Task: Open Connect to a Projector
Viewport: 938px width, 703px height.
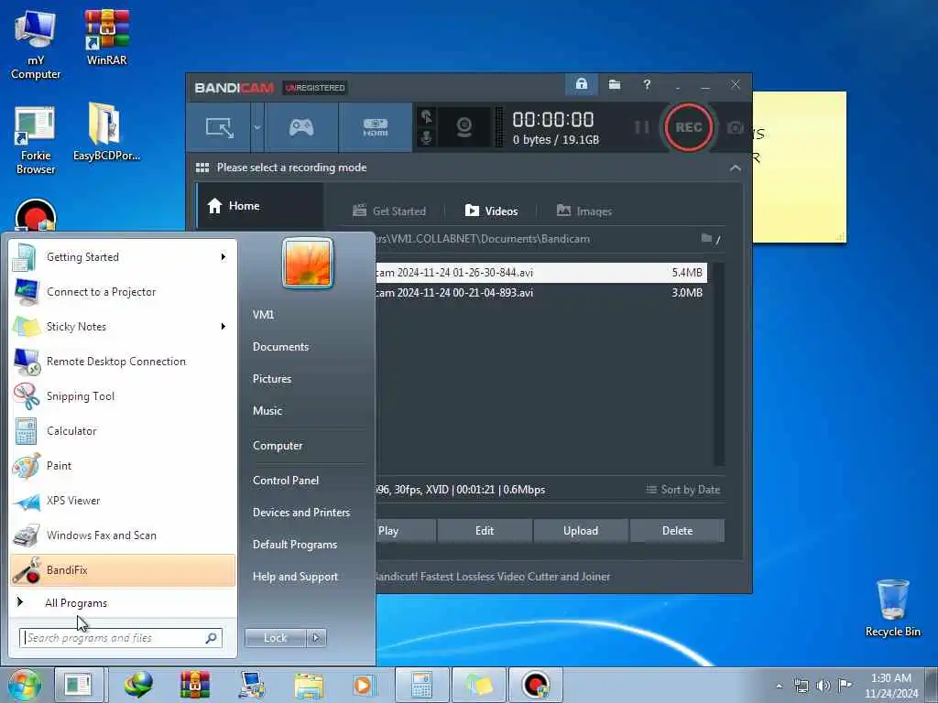Action: [123, 292]
